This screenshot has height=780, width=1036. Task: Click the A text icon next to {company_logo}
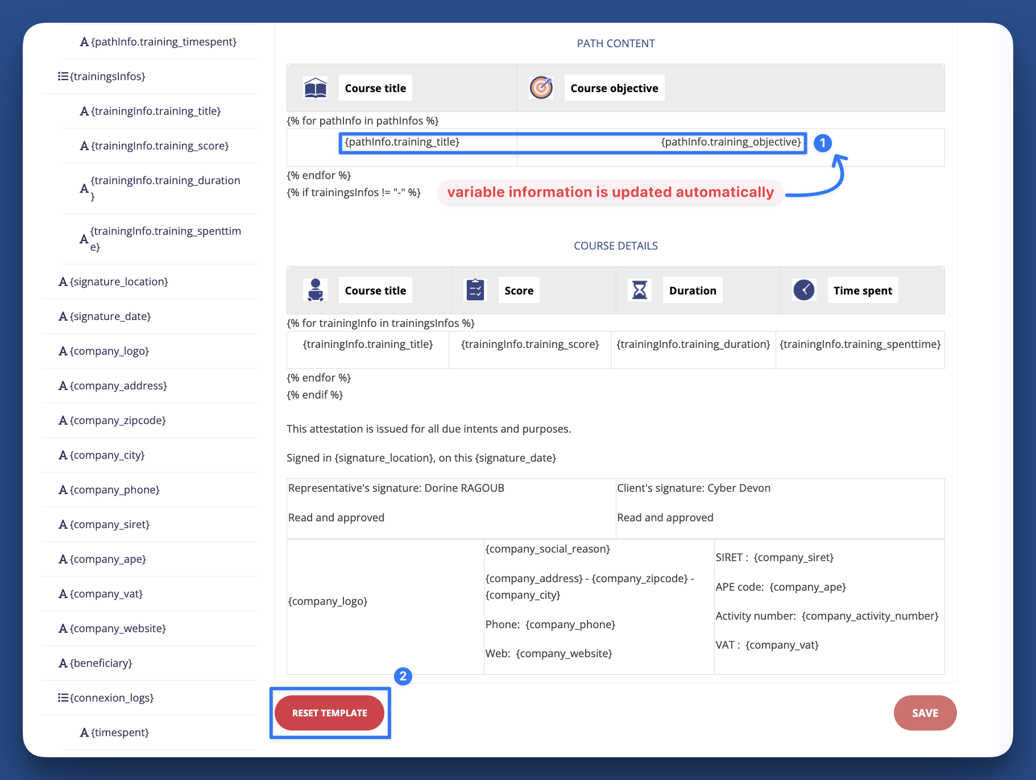tap(63, 351)
